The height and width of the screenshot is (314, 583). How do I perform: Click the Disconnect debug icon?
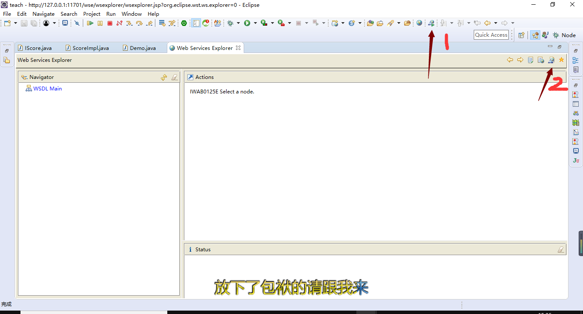tap(120, 23)
